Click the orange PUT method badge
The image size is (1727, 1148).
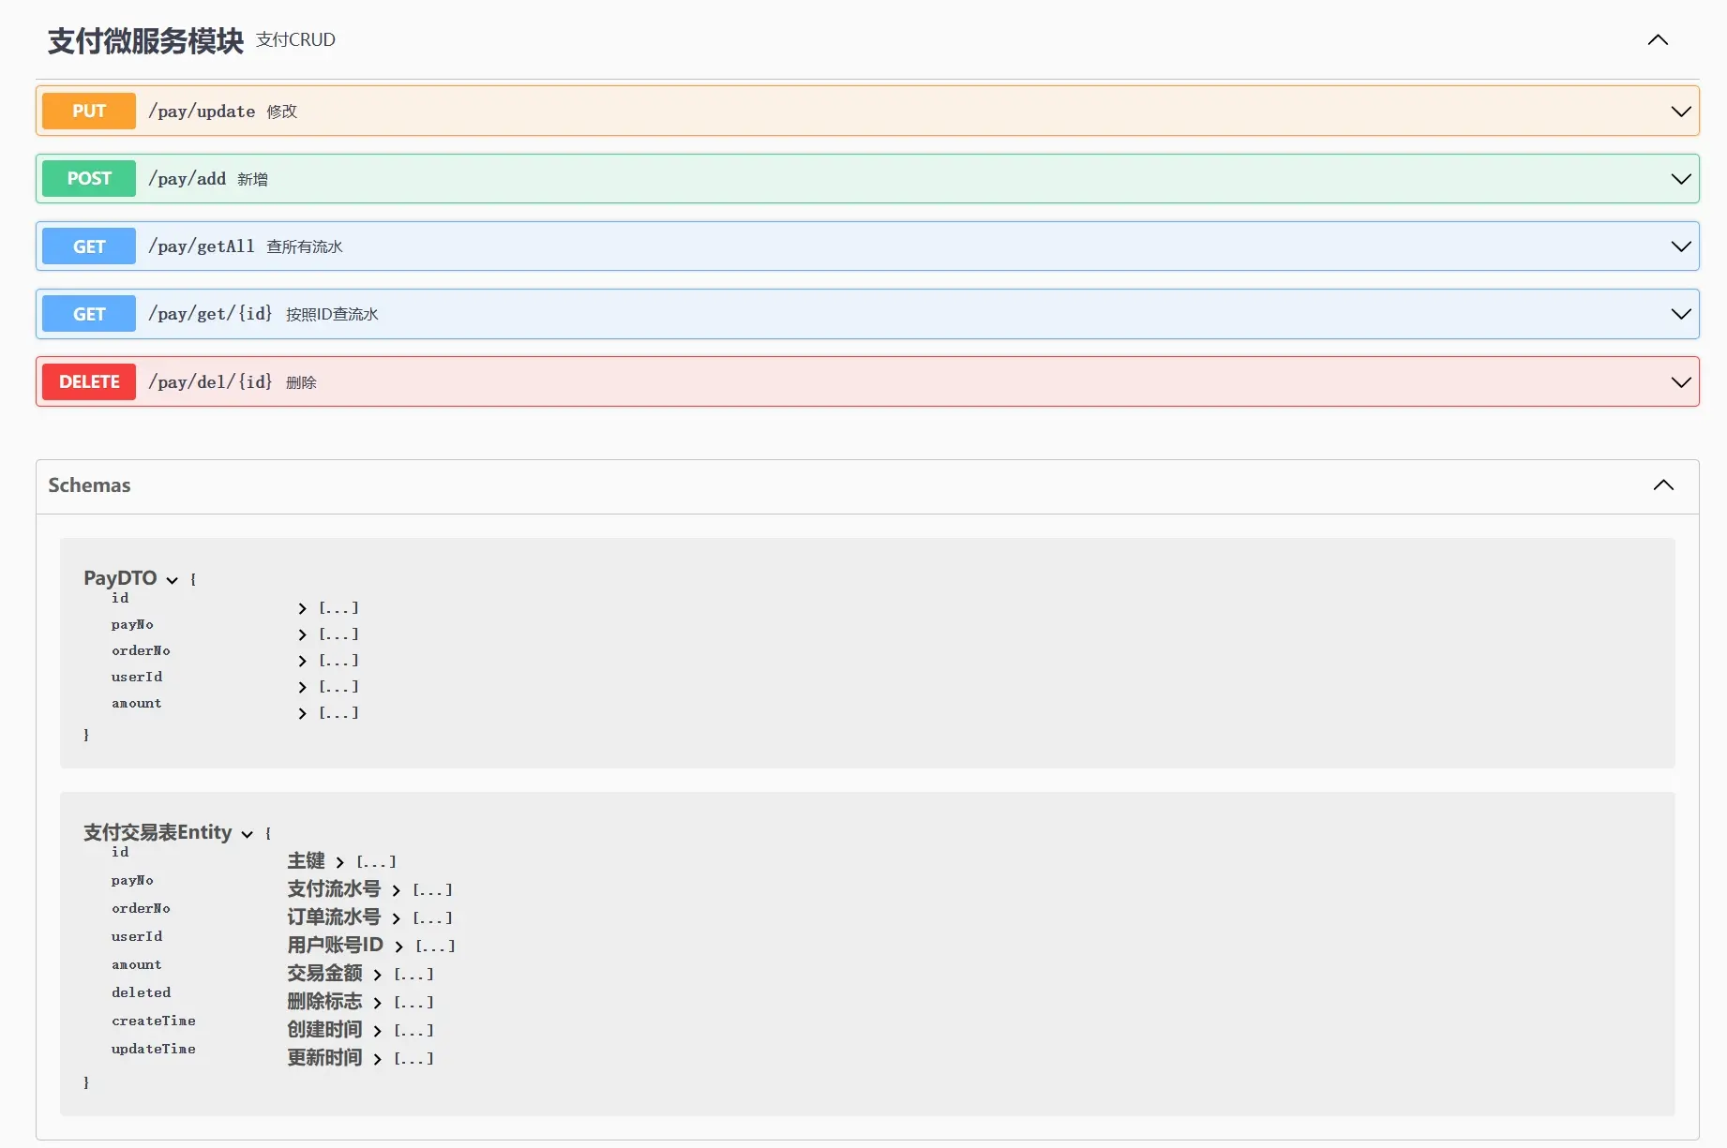tap(89, 112)
